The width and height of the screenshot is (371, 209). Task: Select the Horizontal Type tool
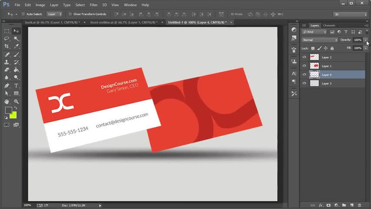tap(16, 86)
